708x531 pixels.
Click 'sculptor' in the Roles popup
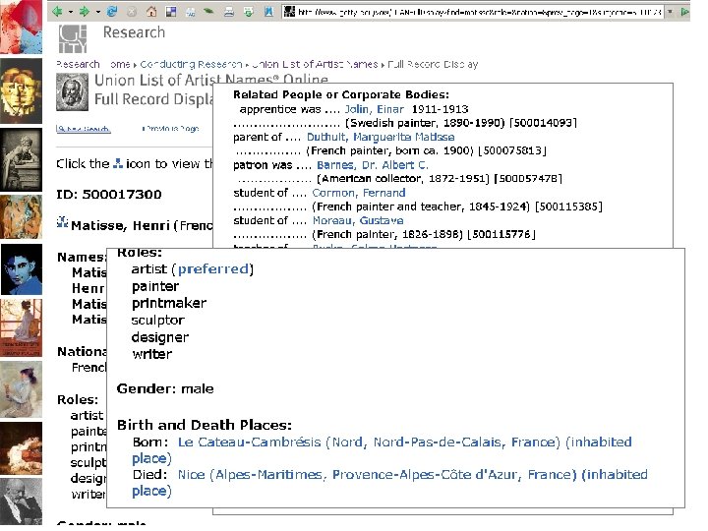pos(158,321)
